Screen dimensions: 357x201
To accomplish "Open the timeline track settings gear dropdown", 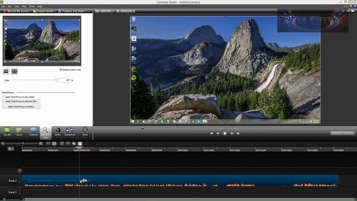I will (x=11, y=149).
